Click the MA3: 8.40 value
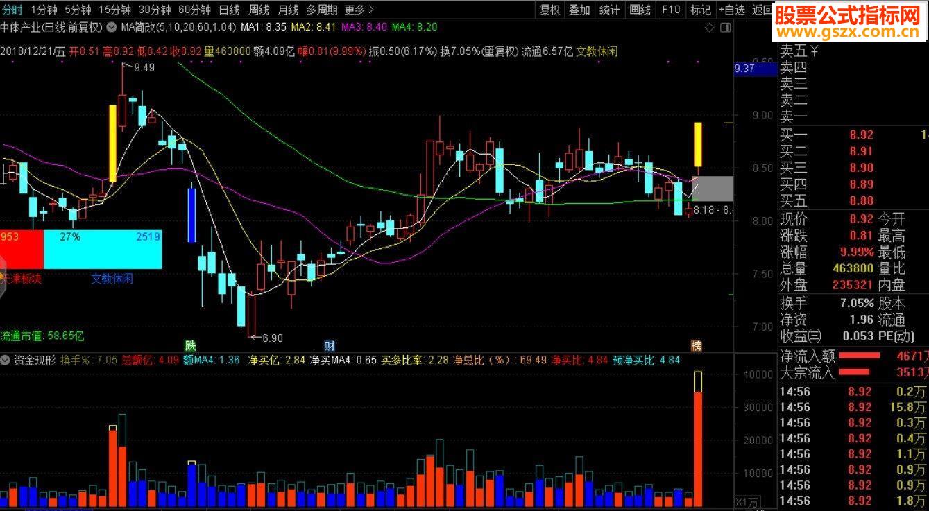The image size is (929, 511). (364, 28)
